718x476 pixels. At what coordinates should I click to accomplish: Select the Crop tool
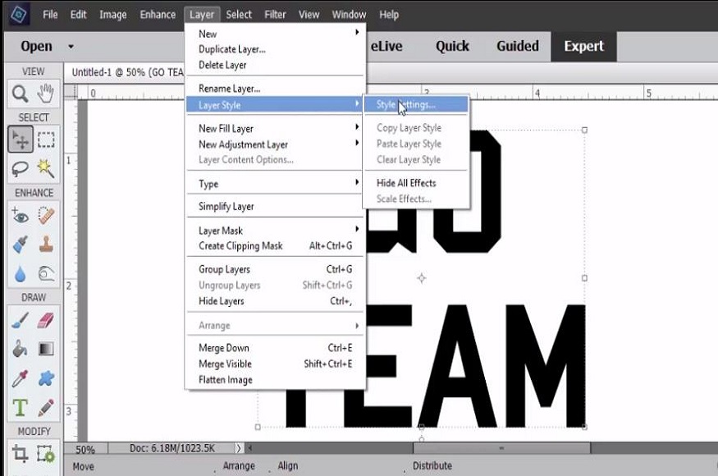pyautogui.click(x=21, y=454)
